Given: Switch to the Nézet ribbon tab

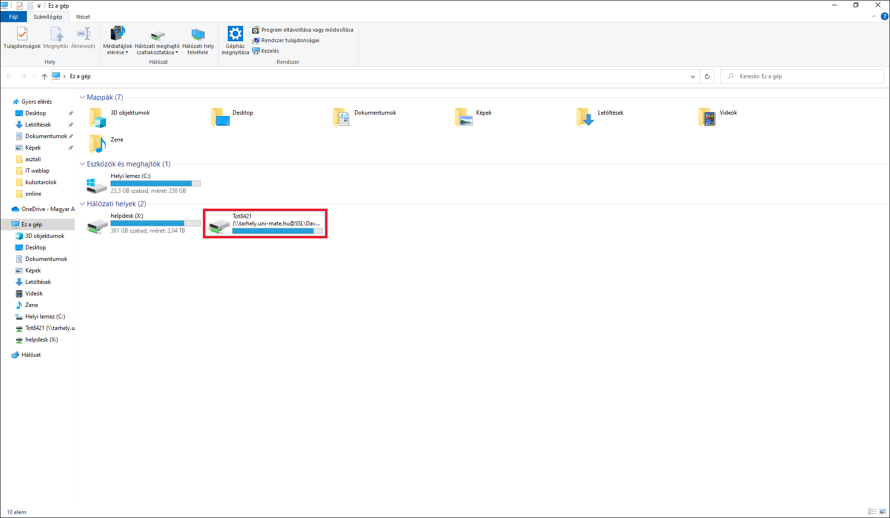Looking at the screenshot, I should pos(83,17).
